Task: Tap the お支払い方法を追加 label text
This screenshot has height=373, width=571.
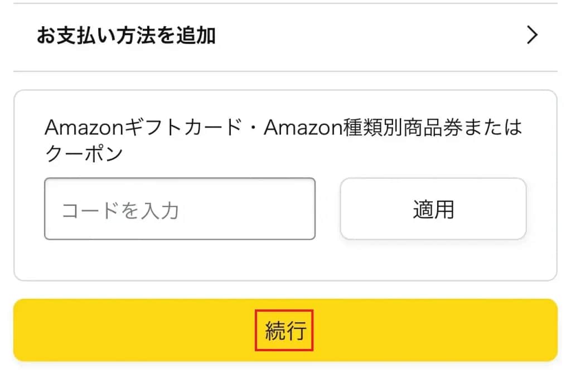Action: tap(126, 36)
